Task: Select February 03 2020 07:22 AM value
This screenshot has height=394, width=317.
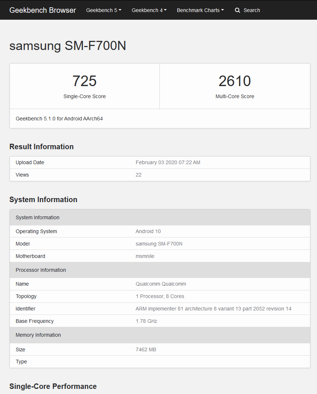Action: (x=168, y=163)
